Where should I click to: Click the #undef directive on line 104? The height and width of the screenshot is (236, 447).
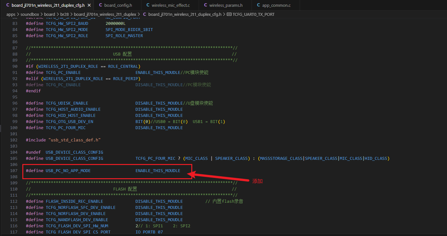(x=33, y=152)
